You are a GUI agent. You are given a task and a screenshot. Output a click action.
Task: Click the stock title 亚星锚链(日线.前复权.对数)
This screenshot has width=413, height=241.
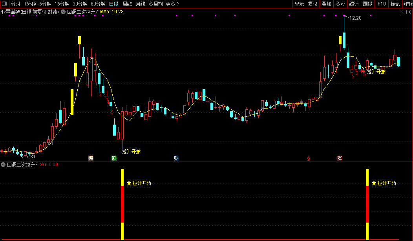coord(30,12)
